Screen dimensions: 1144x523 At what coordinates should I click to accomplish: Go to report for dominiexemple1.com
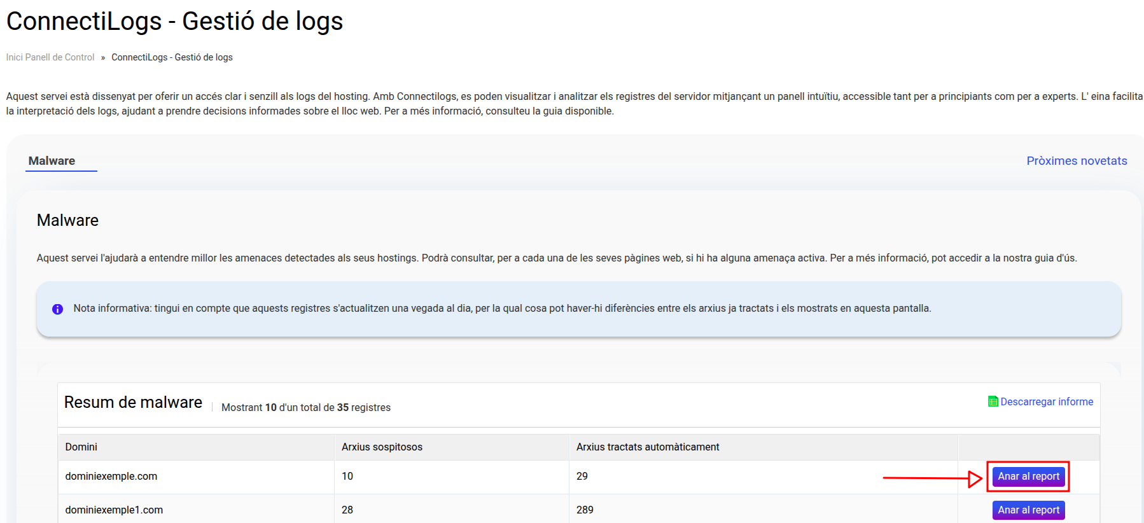tap(1028, 510)
